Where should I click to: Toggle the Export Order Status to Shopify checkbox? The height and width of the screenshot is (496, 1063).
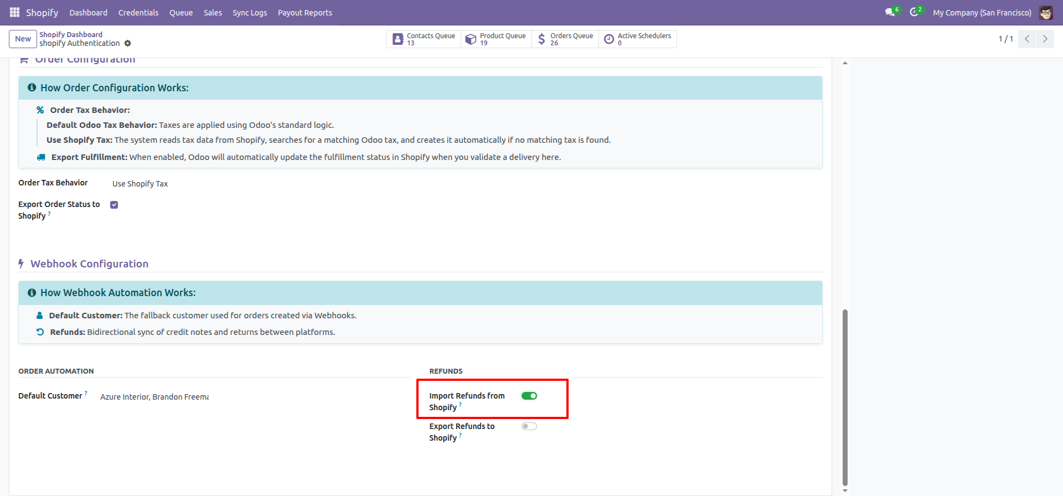click(x=114, y=205)
